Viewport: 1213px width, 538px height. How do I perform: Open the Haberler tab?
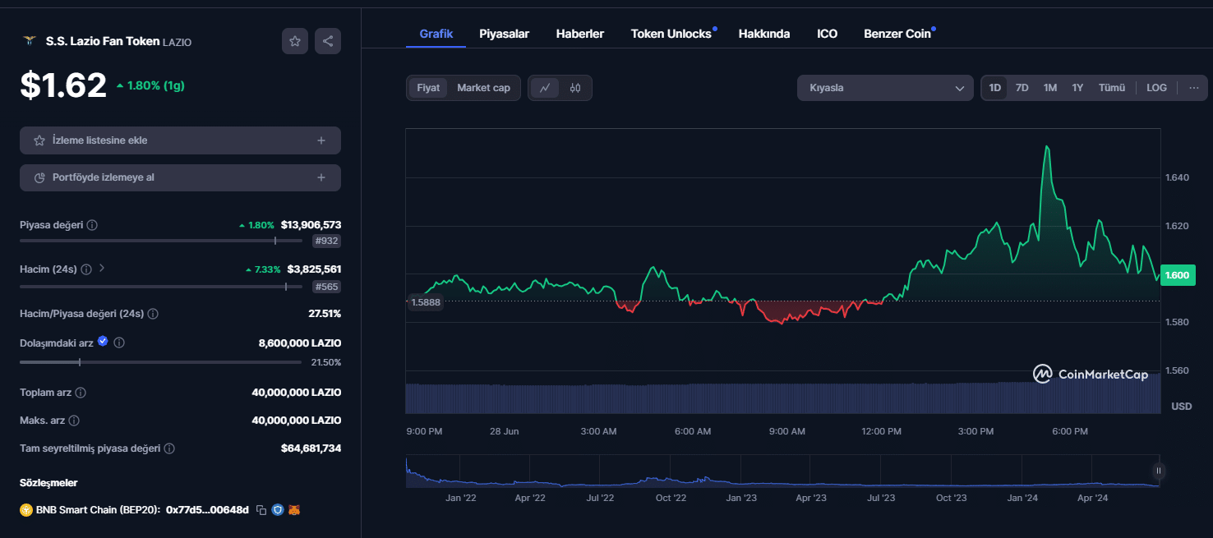580,34
